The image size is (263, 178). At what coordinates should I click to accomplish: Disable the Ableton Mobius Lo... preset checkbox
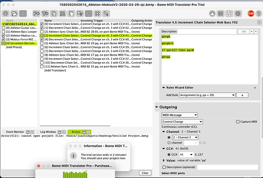[x=3, y=35]
